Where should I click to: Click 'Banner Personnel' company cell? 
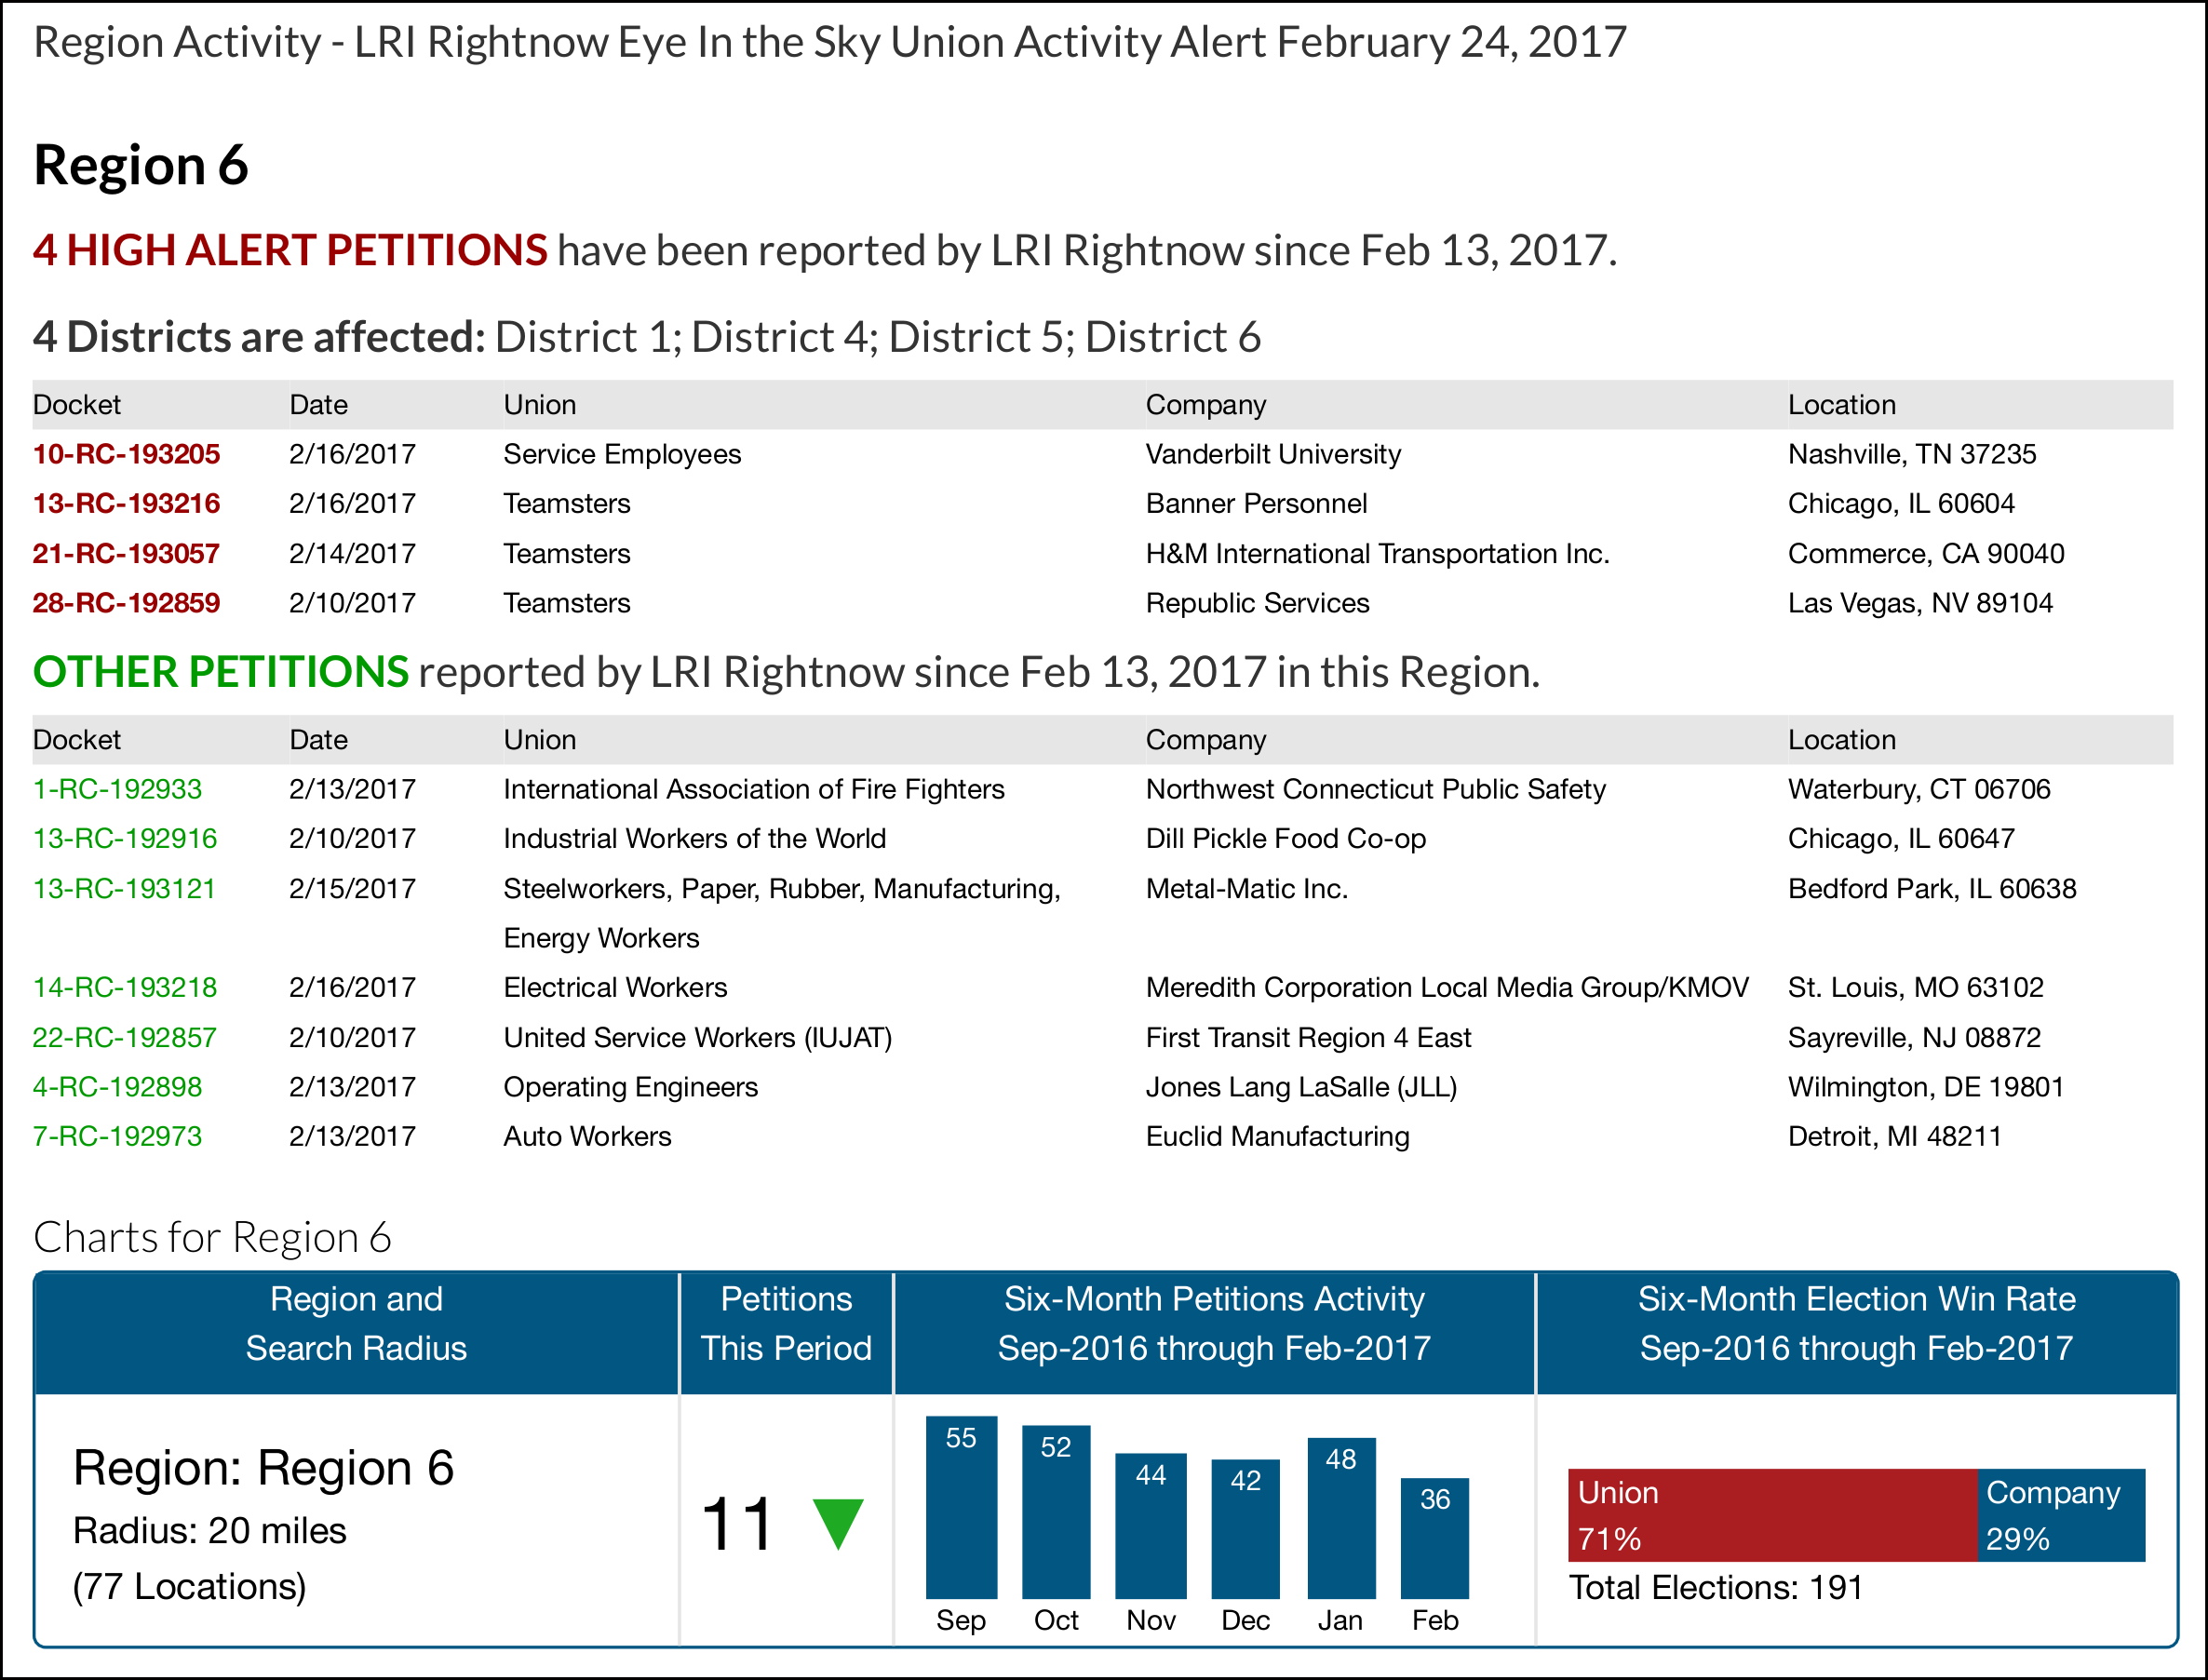[1256, 503]
